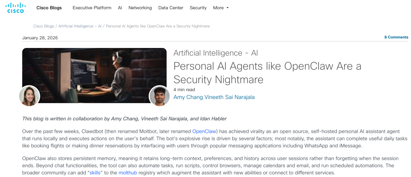411x177 pixels.
Task: Expand the More dropdown arrow
Action: tap(228, 8)
